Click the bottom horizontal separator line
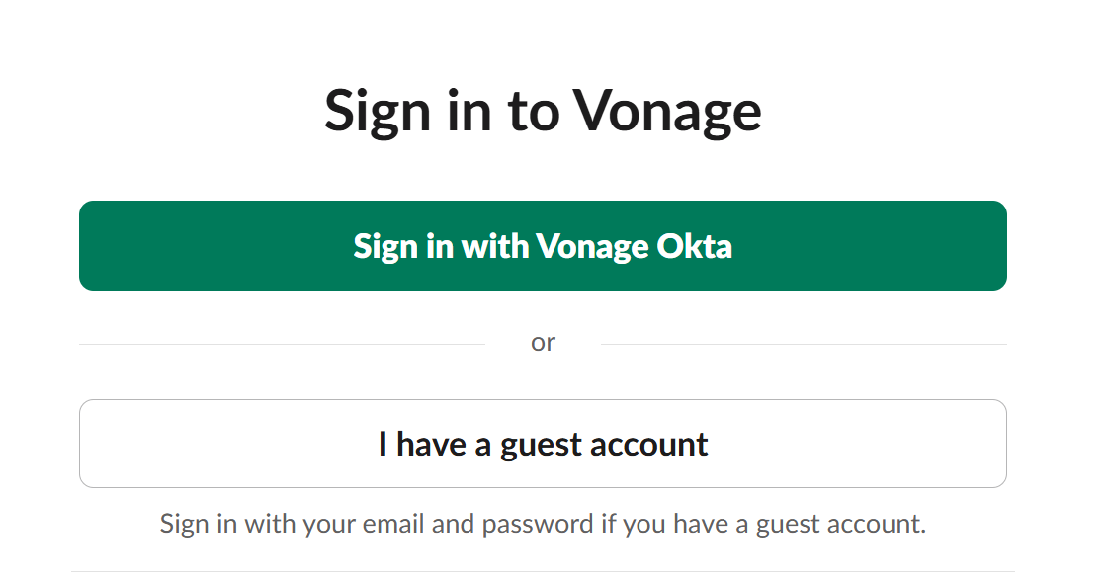 click(x=542, y=569)
